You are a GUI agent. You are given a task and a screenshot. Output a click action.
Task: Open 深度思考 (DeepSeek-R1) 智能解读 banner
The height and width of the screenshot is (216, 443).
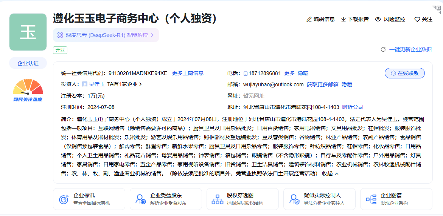[106, 35]
